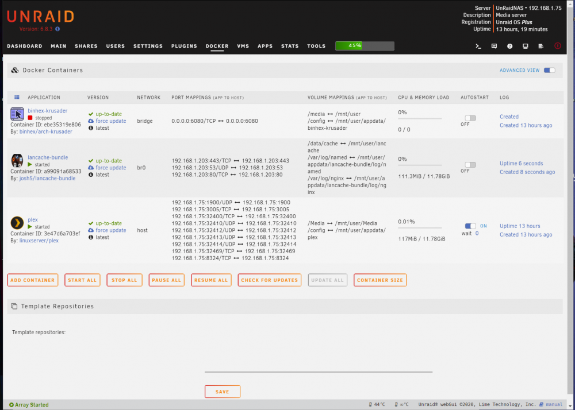Open the linuxserver/plex repository link
This screenshot has width=575, height=410.
(39, 241)
